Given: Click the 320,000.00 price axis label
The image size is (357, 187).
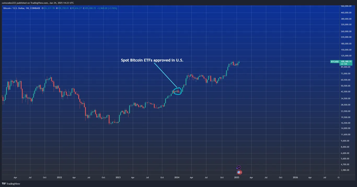Looking at the screenshot, I should coord(346,25).
